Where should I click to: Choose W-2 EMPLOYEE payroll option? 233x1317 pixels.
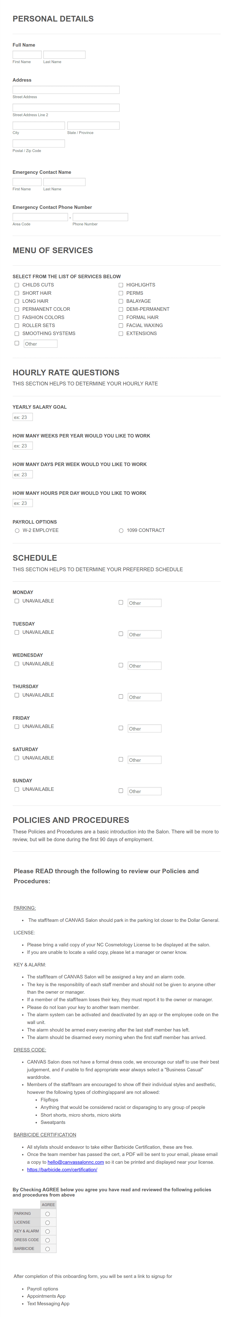coord(17,531)
